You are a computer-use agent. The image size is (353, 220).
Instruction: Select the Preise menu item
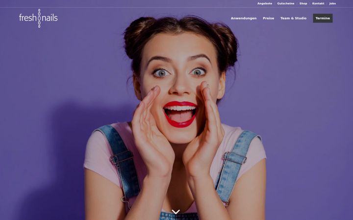(268, 18)
